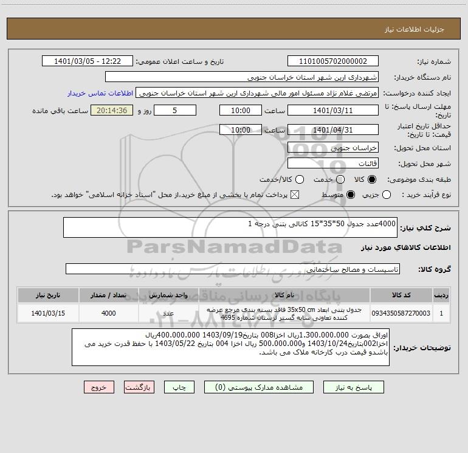
Task: Click the need number field 1101005702000002
Action: coord(333,61)
